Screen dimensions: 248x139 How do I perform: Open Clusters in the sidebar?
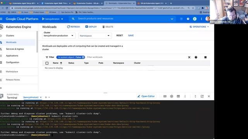[x=10, y=36]
